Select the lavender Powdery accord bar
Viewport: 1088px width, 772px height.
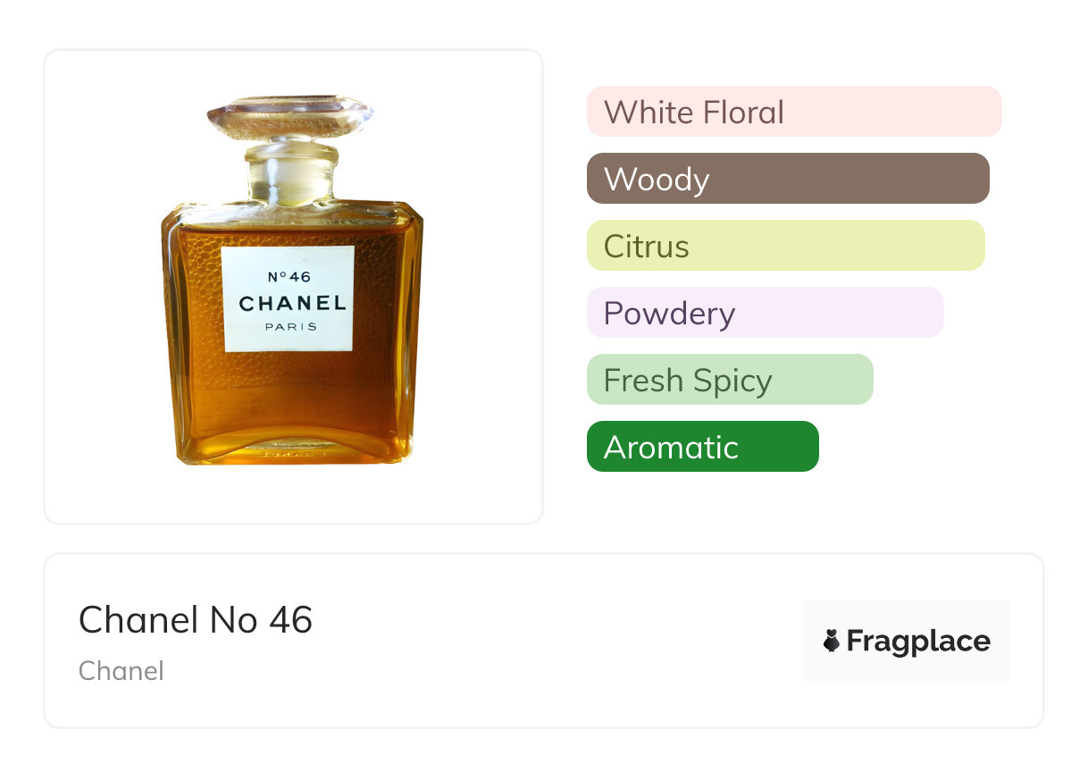click(765, 313)
